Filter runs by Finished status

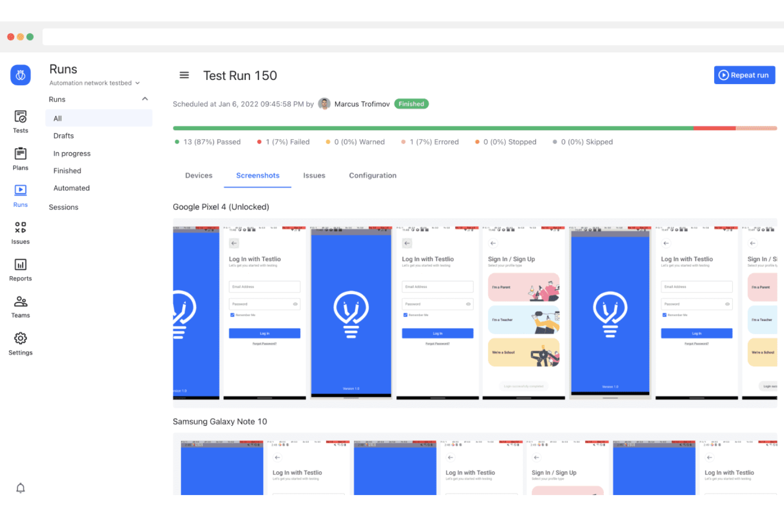pyautogui.click(x=67, y=170)
